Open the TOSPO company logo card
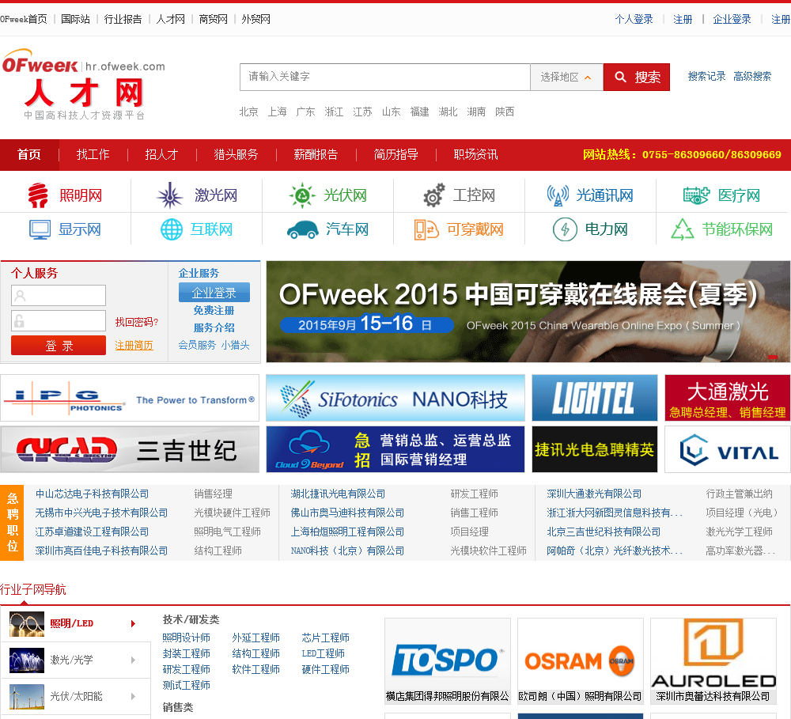Viewport: 791px width, 719px height. click(448, 661)
